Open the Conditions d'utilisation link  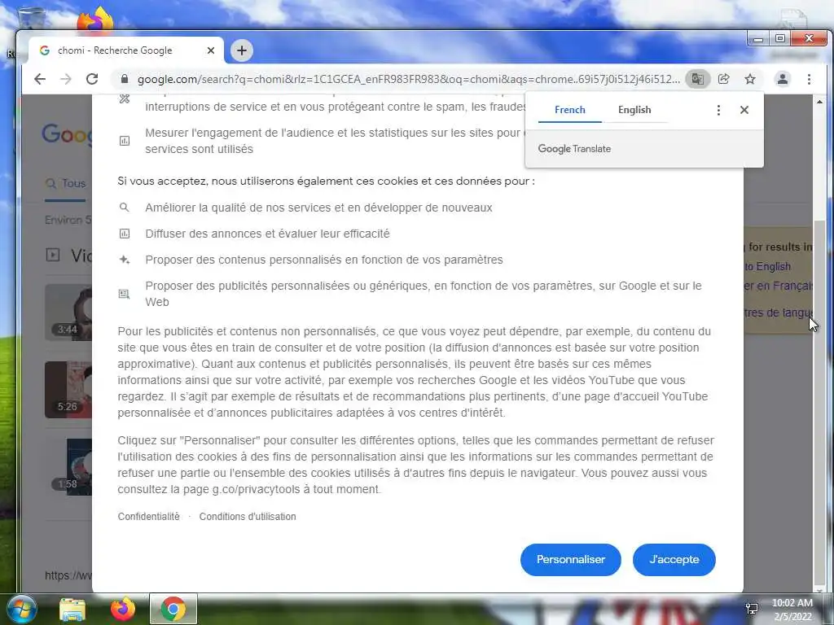tap(248, 517)
